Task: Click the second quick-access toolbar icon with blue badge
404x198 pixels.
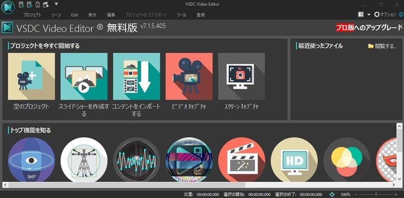Action: click(30, 5)
